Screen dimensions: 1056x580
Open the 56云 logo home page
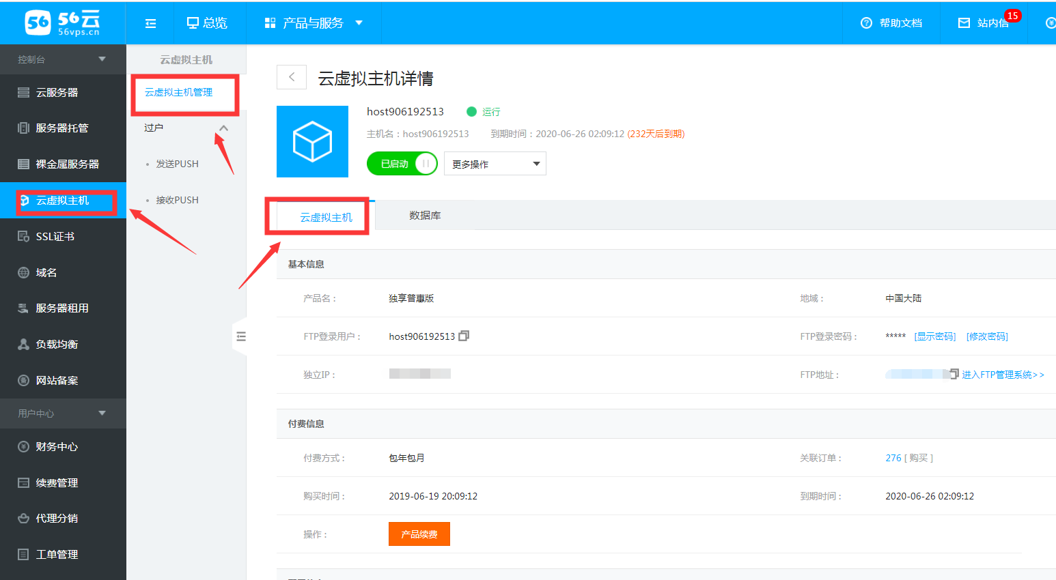coord(63,23)
